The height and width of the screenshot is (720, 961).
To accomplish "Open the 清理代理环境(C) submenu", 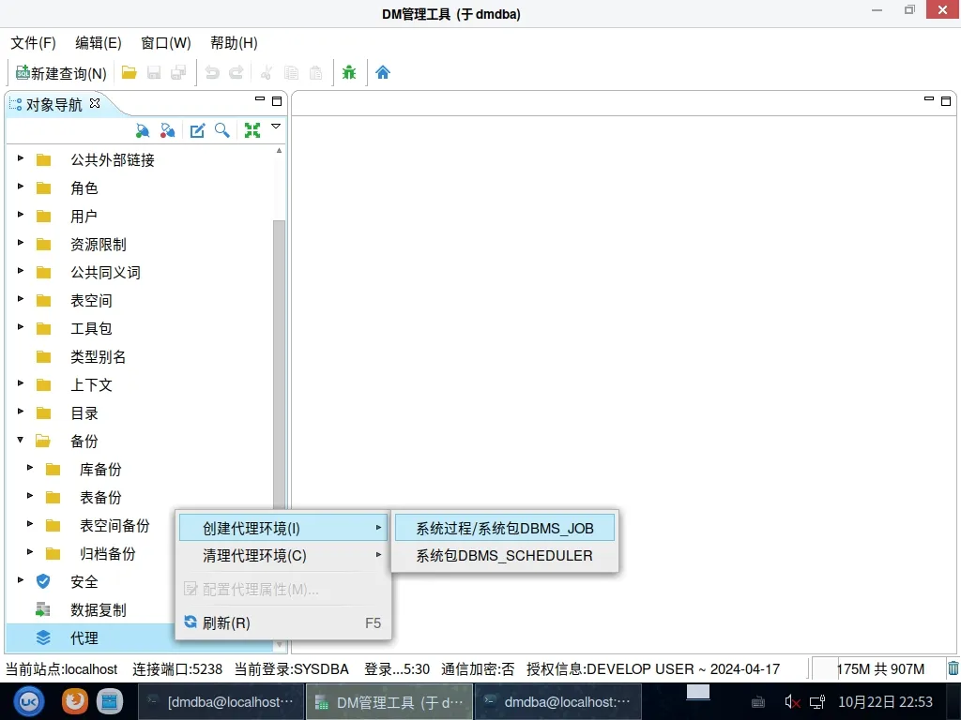I will [x=254, y=556].
